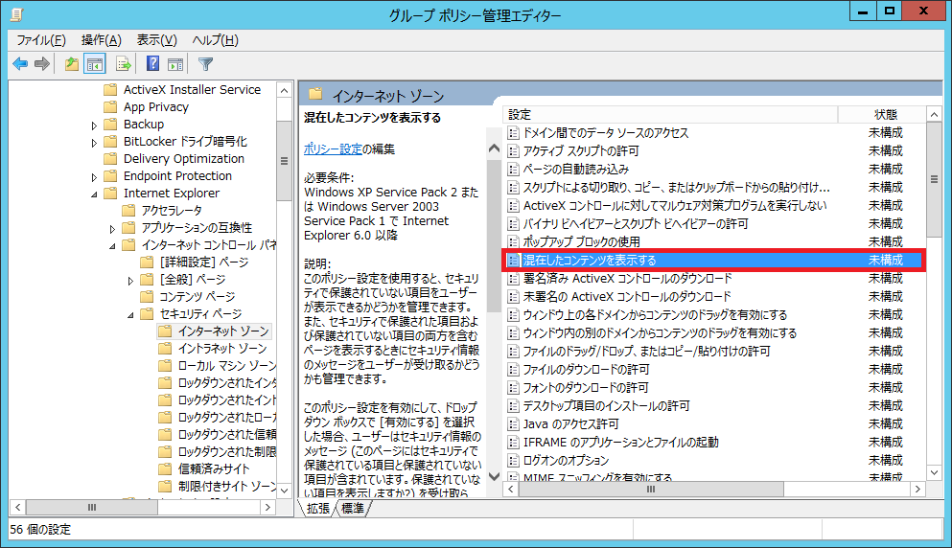The width and height of the screenshot is (952, 548).
Task: Click the tree pane horizontal scrollbar thumb
Action: 92,508
